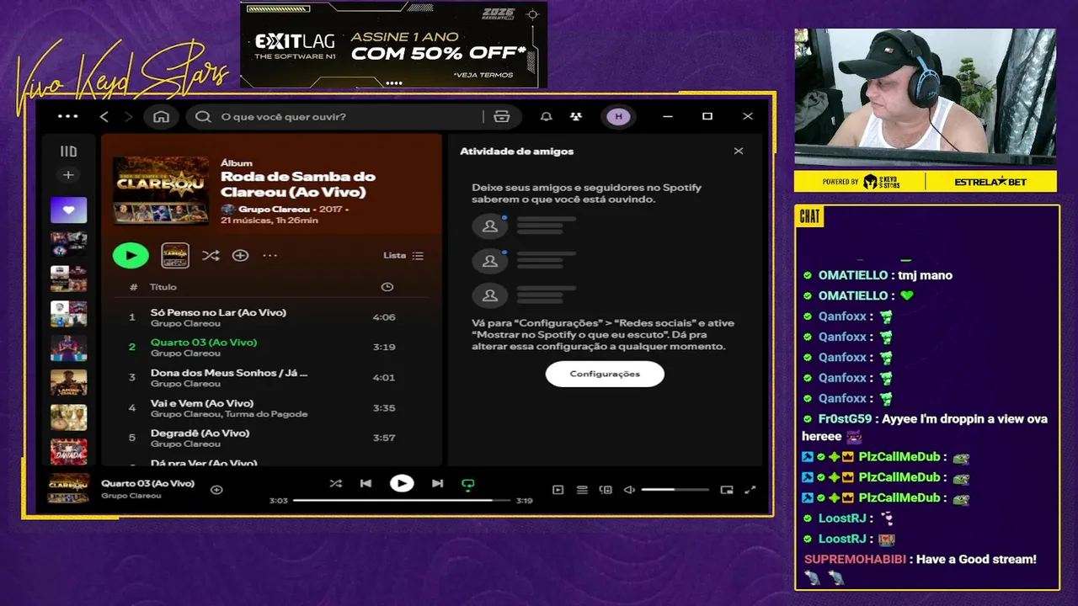Image resolution: width=1078 pixels, height=606 pixels.
Task: Open the album cover of Roda de Samba
Action: [161, 189]
